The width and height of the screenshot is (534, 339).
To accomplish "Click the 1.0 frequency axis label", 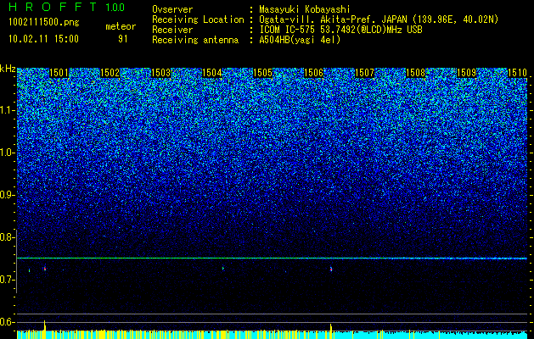I will pos(7,153).
